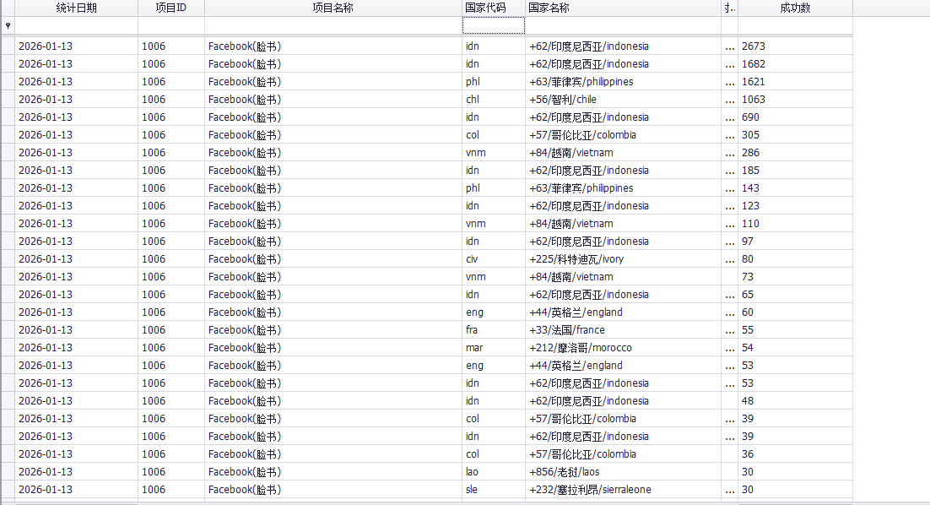Image resolution: width=930 pixels, height=505 pixels.
Task: Select the +225/科特迪瓦/ivory cell
Action: coord(623,259)
